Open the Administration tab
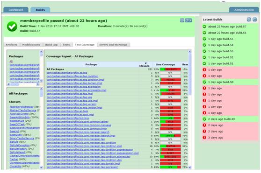261x173 pixels. click(x=244, y=10)
